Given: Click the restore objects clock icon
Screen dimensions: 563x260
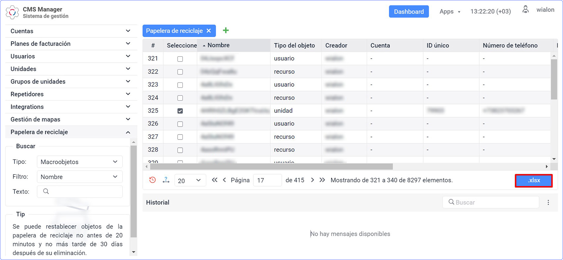Looking at the screenshot, I should (152, 180).
